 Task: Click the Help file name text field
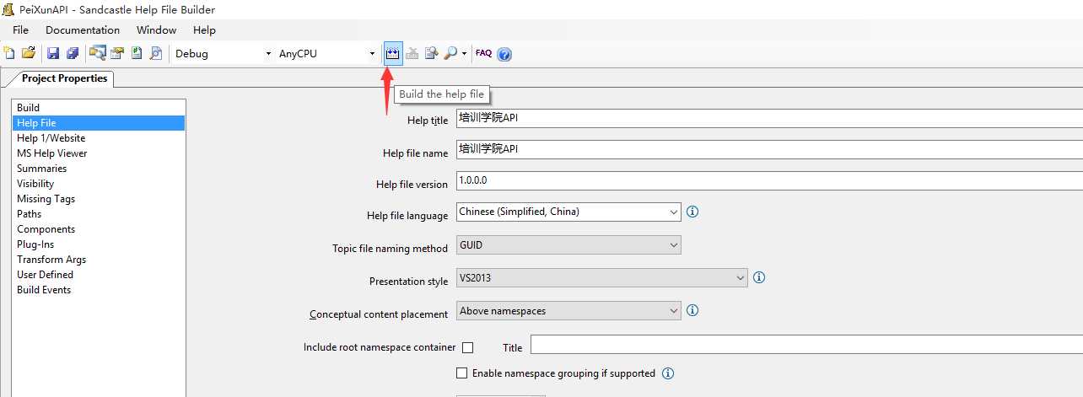[769, 149]
